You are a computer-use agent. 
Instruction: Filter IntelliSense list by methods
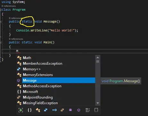point(79,110)
